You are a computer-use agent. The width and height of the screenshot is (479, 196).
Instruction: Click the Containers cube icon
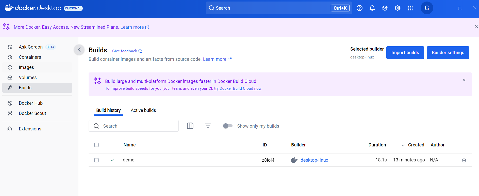10,57
